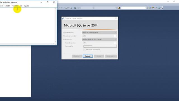The height and width of the screenshot is (101, 179).
Task: Click the Ayuda button in the connect dialog
Action: click(99, 56)
